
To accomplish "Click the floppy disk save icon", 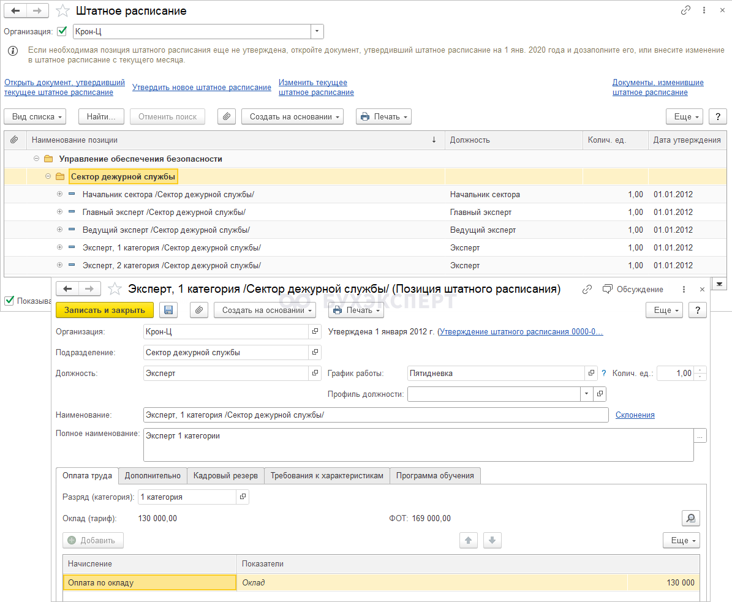I will [x=168, y=310].
